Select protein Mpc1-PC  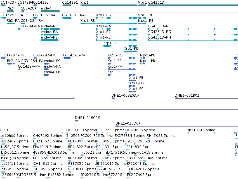(148, 55)
